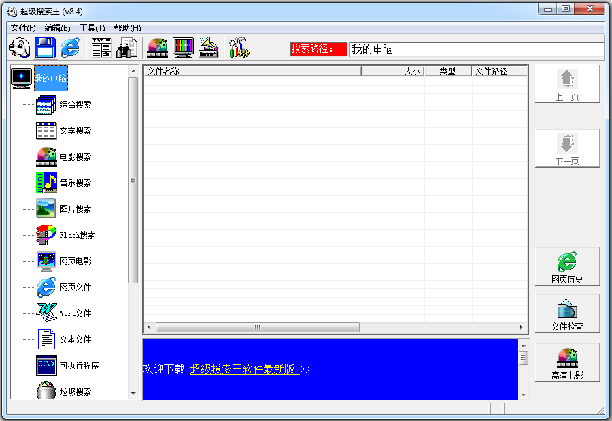
Task: Open the 工具(T) menu
Action: point(90,27)
